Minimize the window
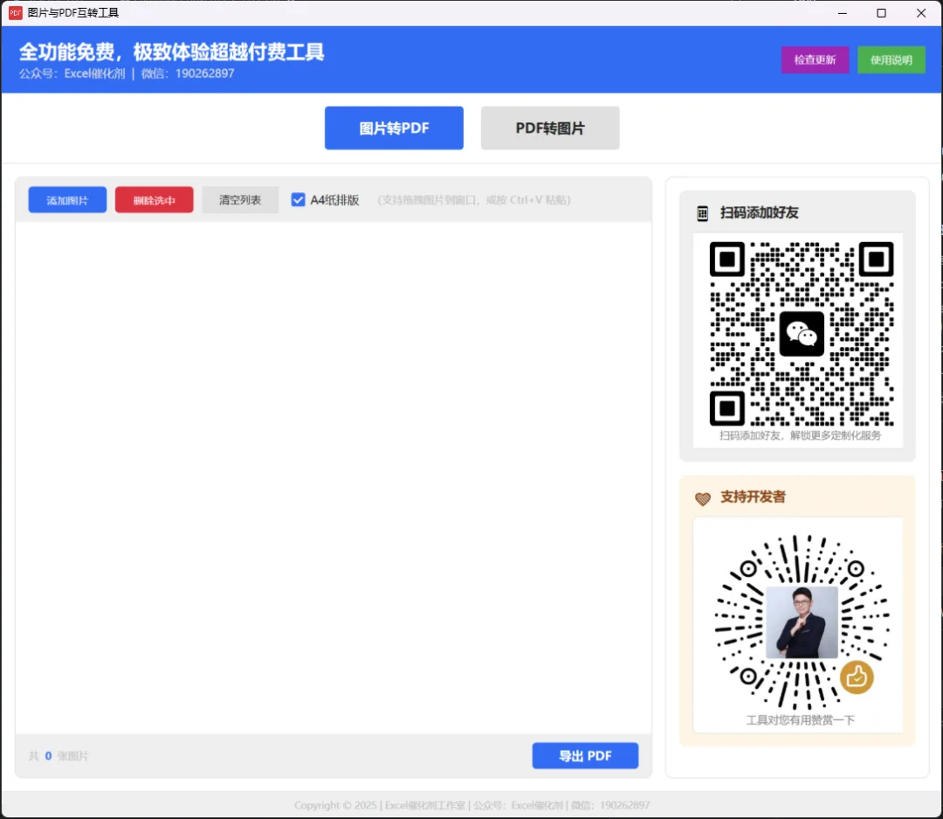The width and height of the screenshot is (943, 819). click(x=843, y=12)
